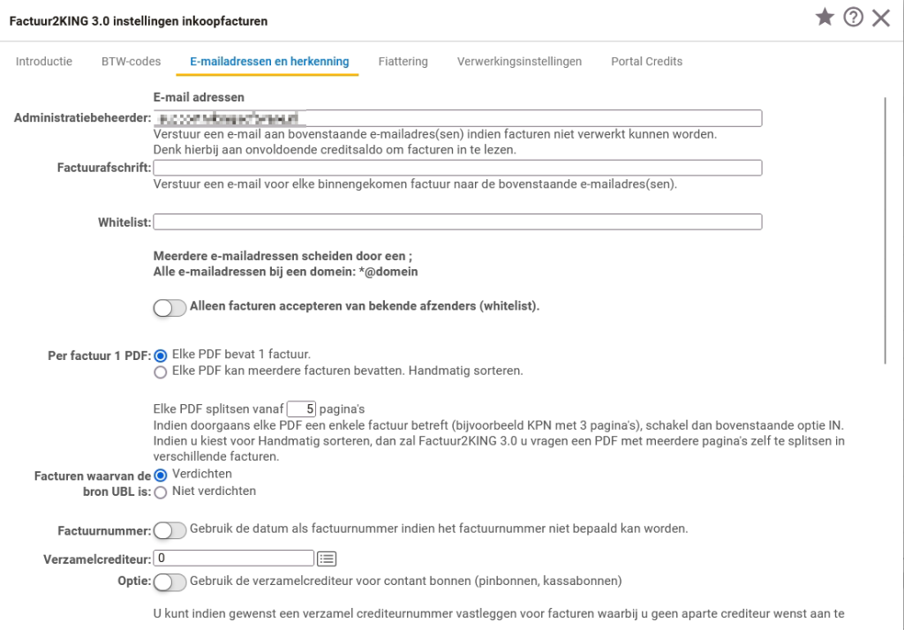Screen dimensions: 904x630
Task: Open the Verwerkingsinstellingen tab
Action: [x=519, y=62]
